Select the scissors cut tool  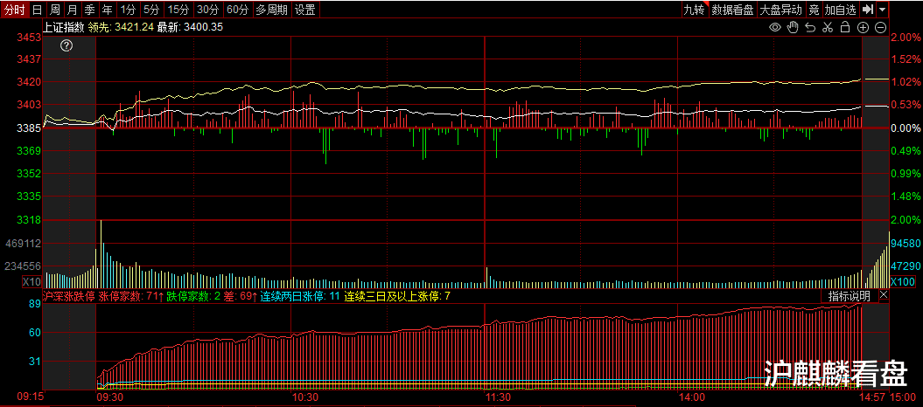tap(827, 27)
